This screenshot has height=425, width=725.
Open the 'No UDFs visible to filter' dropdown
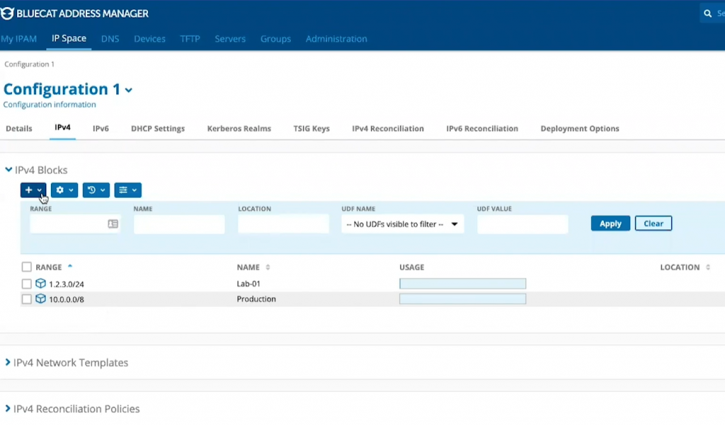(402, 224)
